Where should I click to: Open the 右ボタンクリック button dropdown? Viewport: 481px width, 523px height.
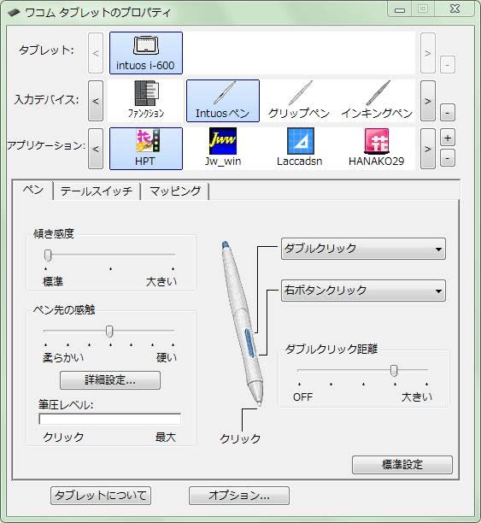[x=363, y=291]
